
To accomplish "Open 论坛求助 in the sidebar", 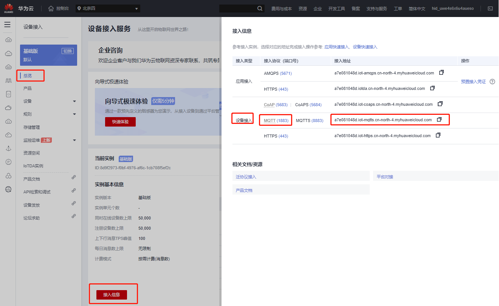I will point(31,218).
